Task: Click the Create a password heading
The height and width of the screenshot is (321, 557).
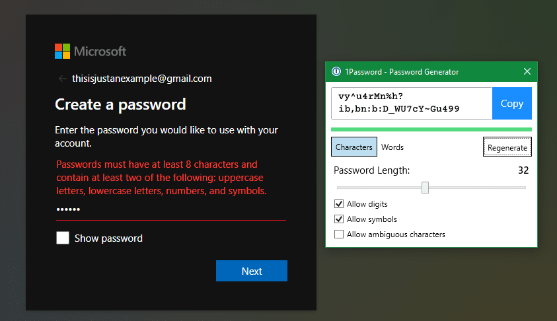Action: coord(120,104)
